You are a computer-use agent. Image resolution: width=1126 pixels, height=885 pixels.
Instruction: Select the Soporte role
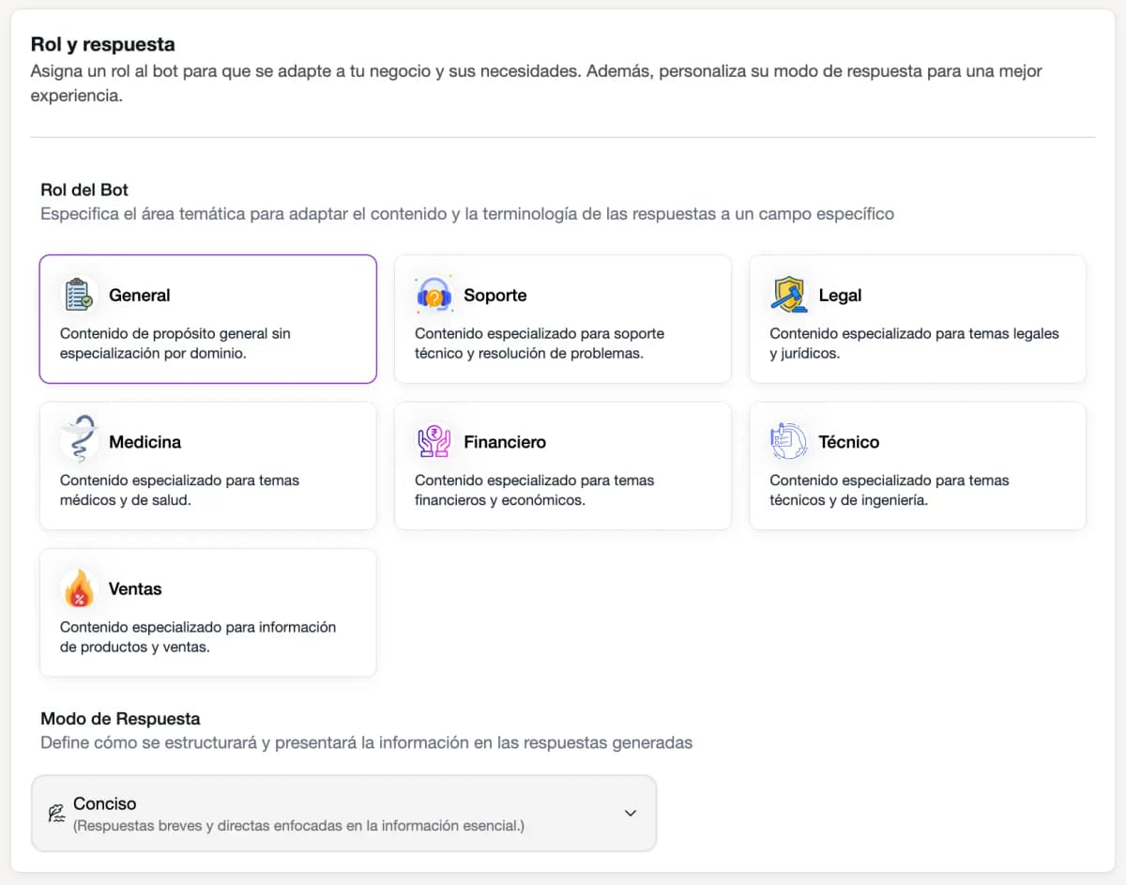coord(563,319)
